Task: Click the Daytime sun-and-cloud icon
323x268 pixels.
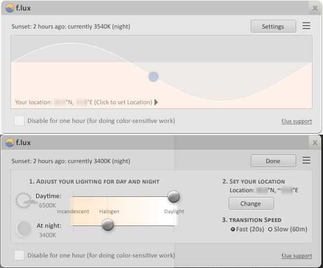Action: point(24,200)
